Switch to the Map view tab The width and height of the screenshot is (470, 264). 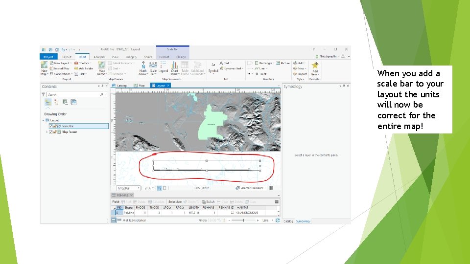tap(140, 86)
